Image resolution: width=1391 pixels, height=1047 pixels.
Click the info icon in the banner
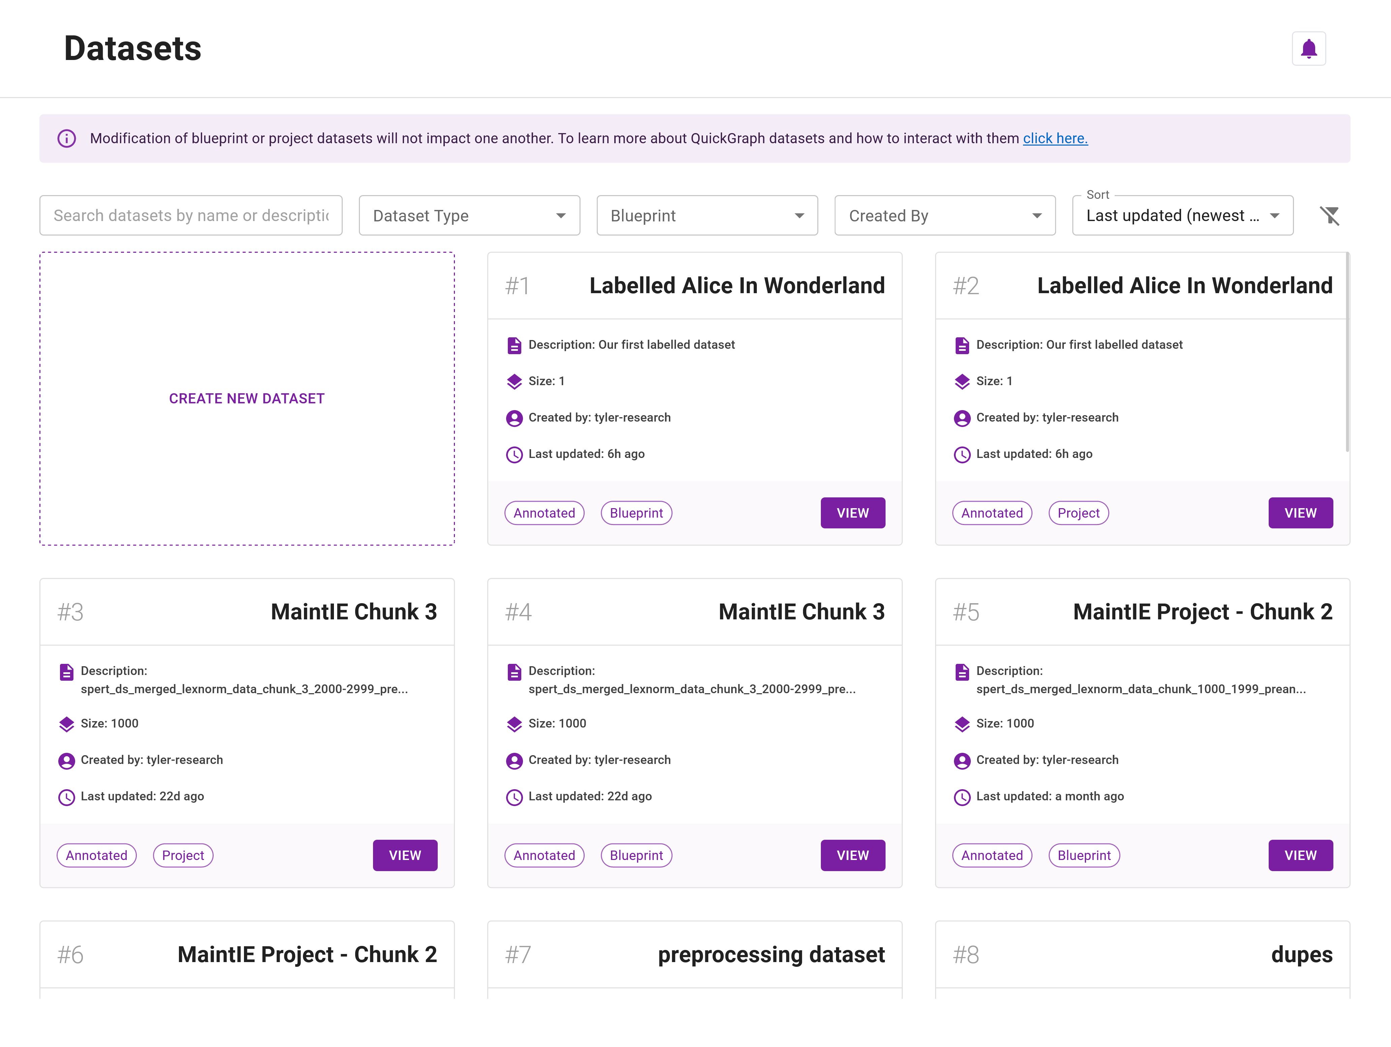pos(67,138)
